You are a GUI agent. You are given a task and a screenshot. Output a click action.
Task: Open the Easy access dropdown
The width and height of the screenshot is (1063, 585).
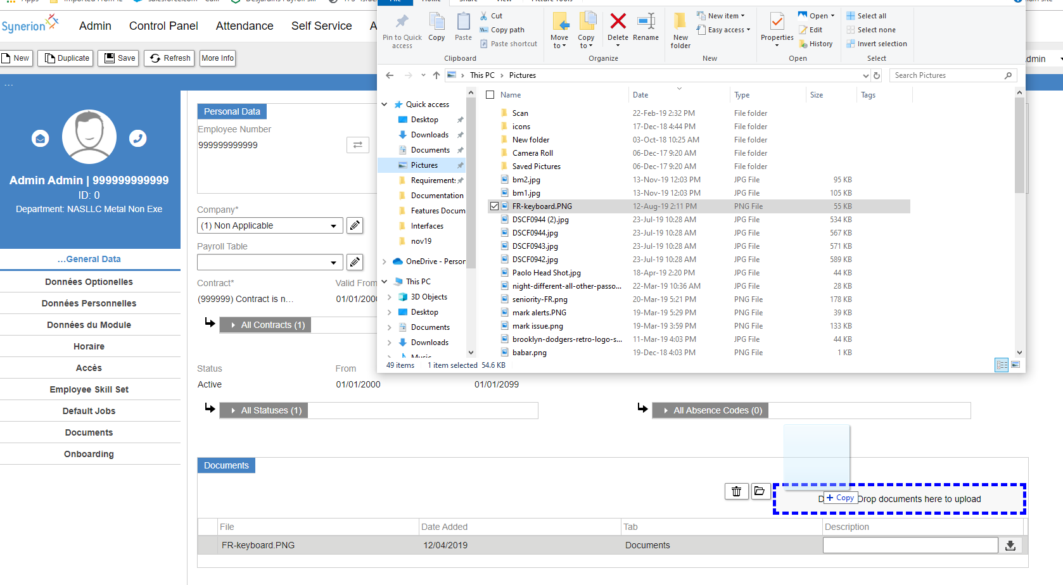723,30
